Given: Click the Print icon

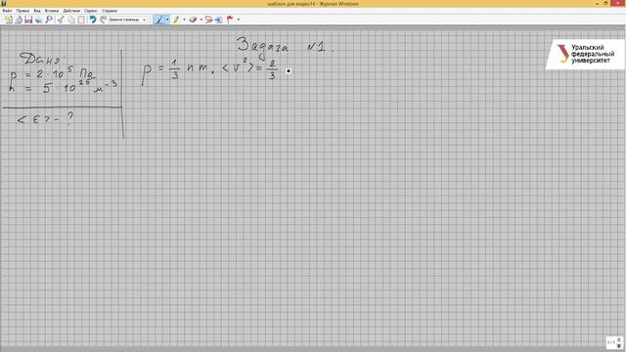Looking at the screenshot, I should (x=38, y=20).
